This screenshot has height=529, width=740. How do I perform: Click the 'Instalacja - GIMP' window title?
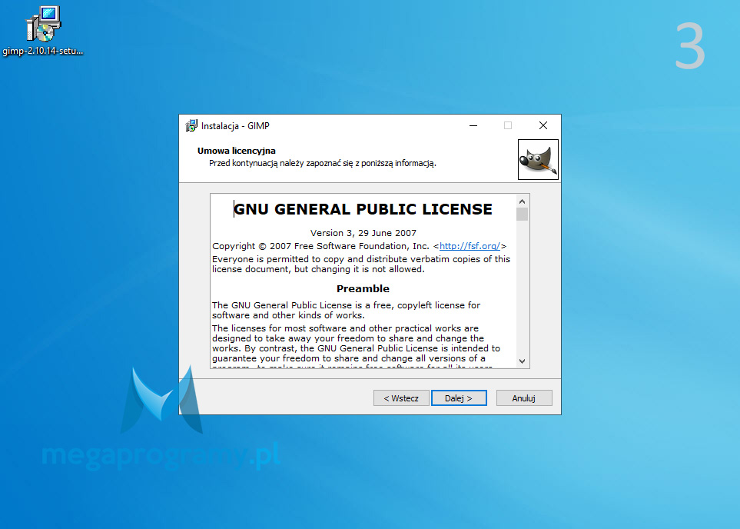tap(235, 126)
